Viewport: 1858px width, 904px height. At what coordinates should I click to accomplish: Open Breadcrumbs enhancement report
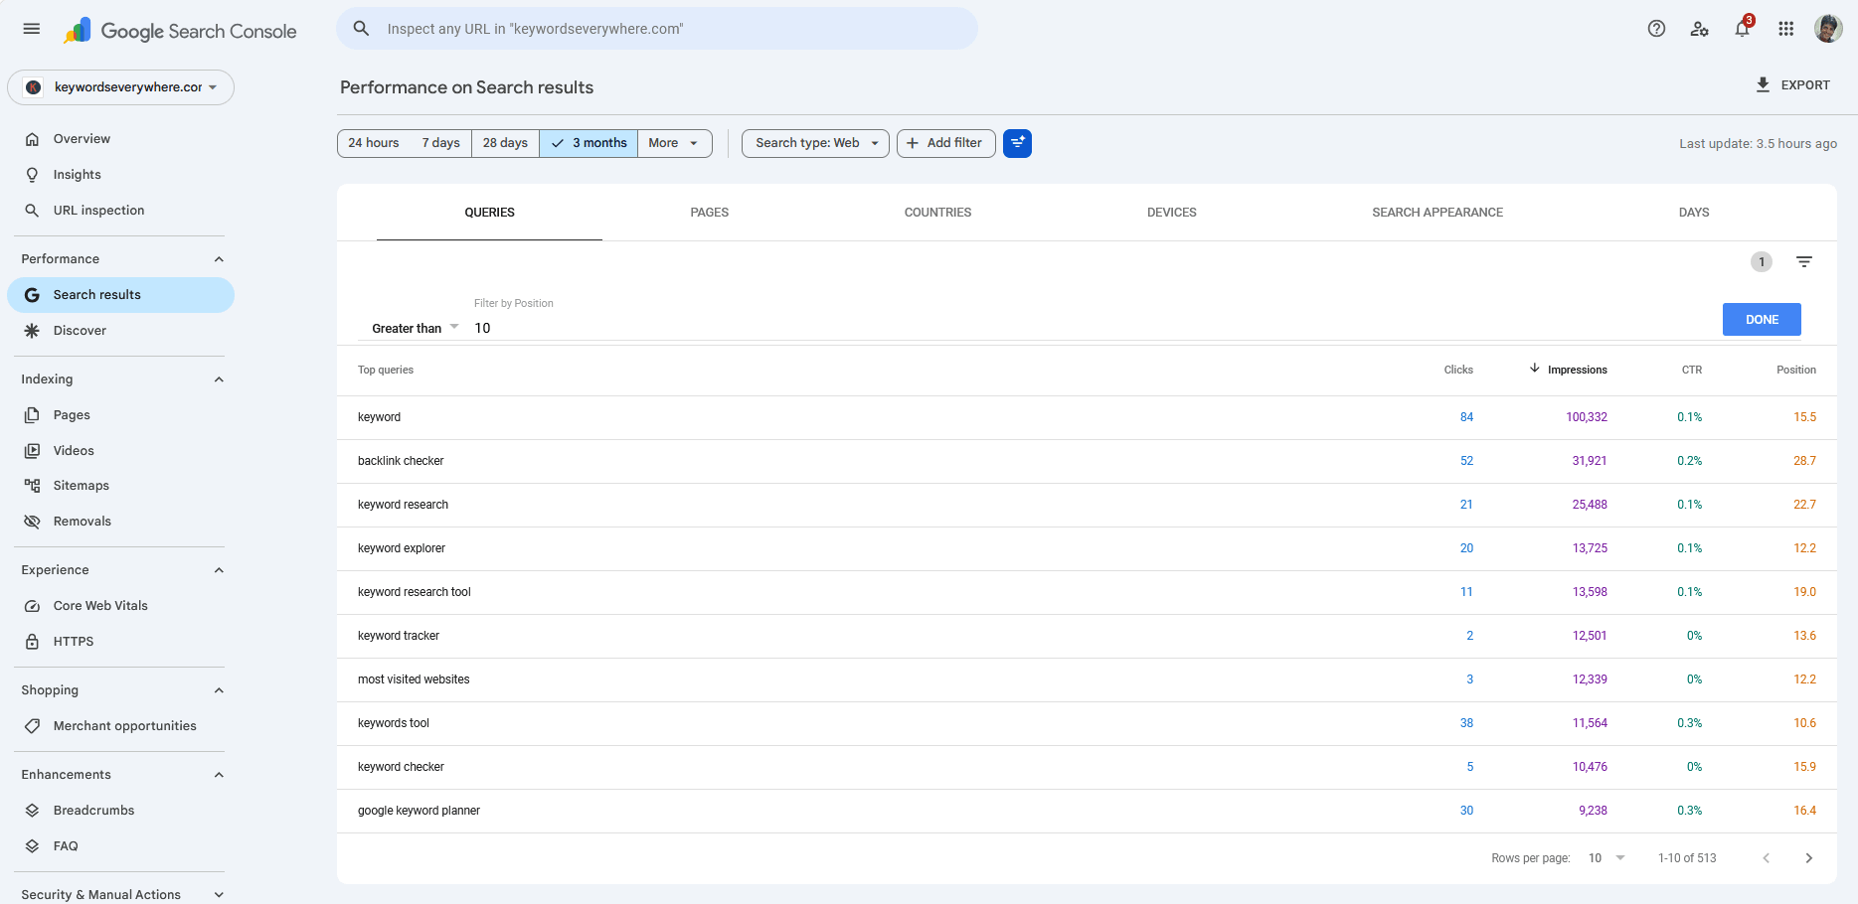click(120, 811)
